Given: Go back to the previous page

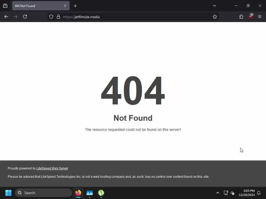Looking at the screenshot, I should point(6,17).
